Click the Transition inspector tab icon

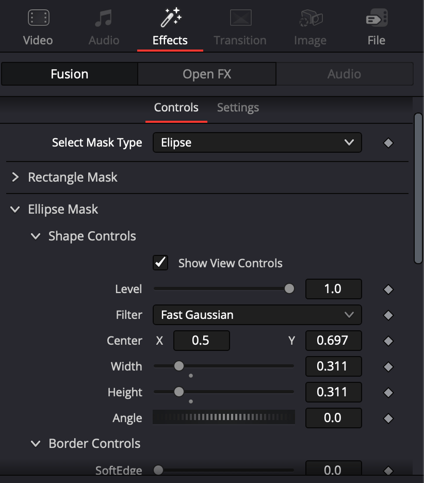[240, 18]
